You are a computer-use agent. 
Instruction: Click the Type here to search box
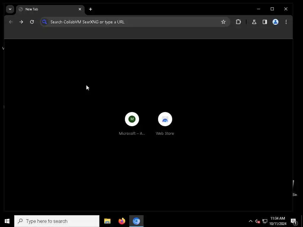pos(57,221)
